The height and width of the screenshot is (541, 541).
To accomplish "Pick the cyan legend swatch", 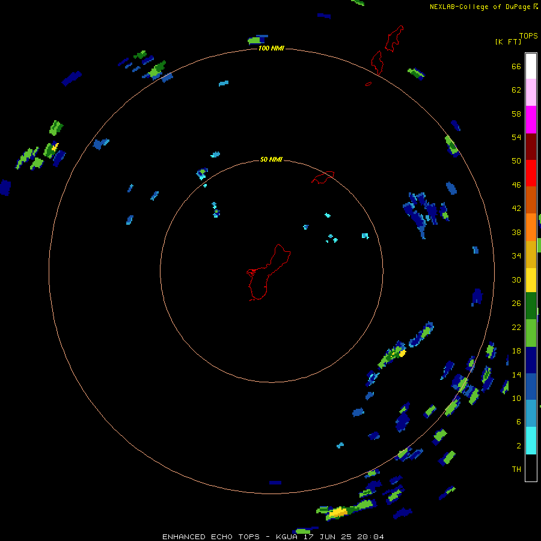I will tap(531, 441).
